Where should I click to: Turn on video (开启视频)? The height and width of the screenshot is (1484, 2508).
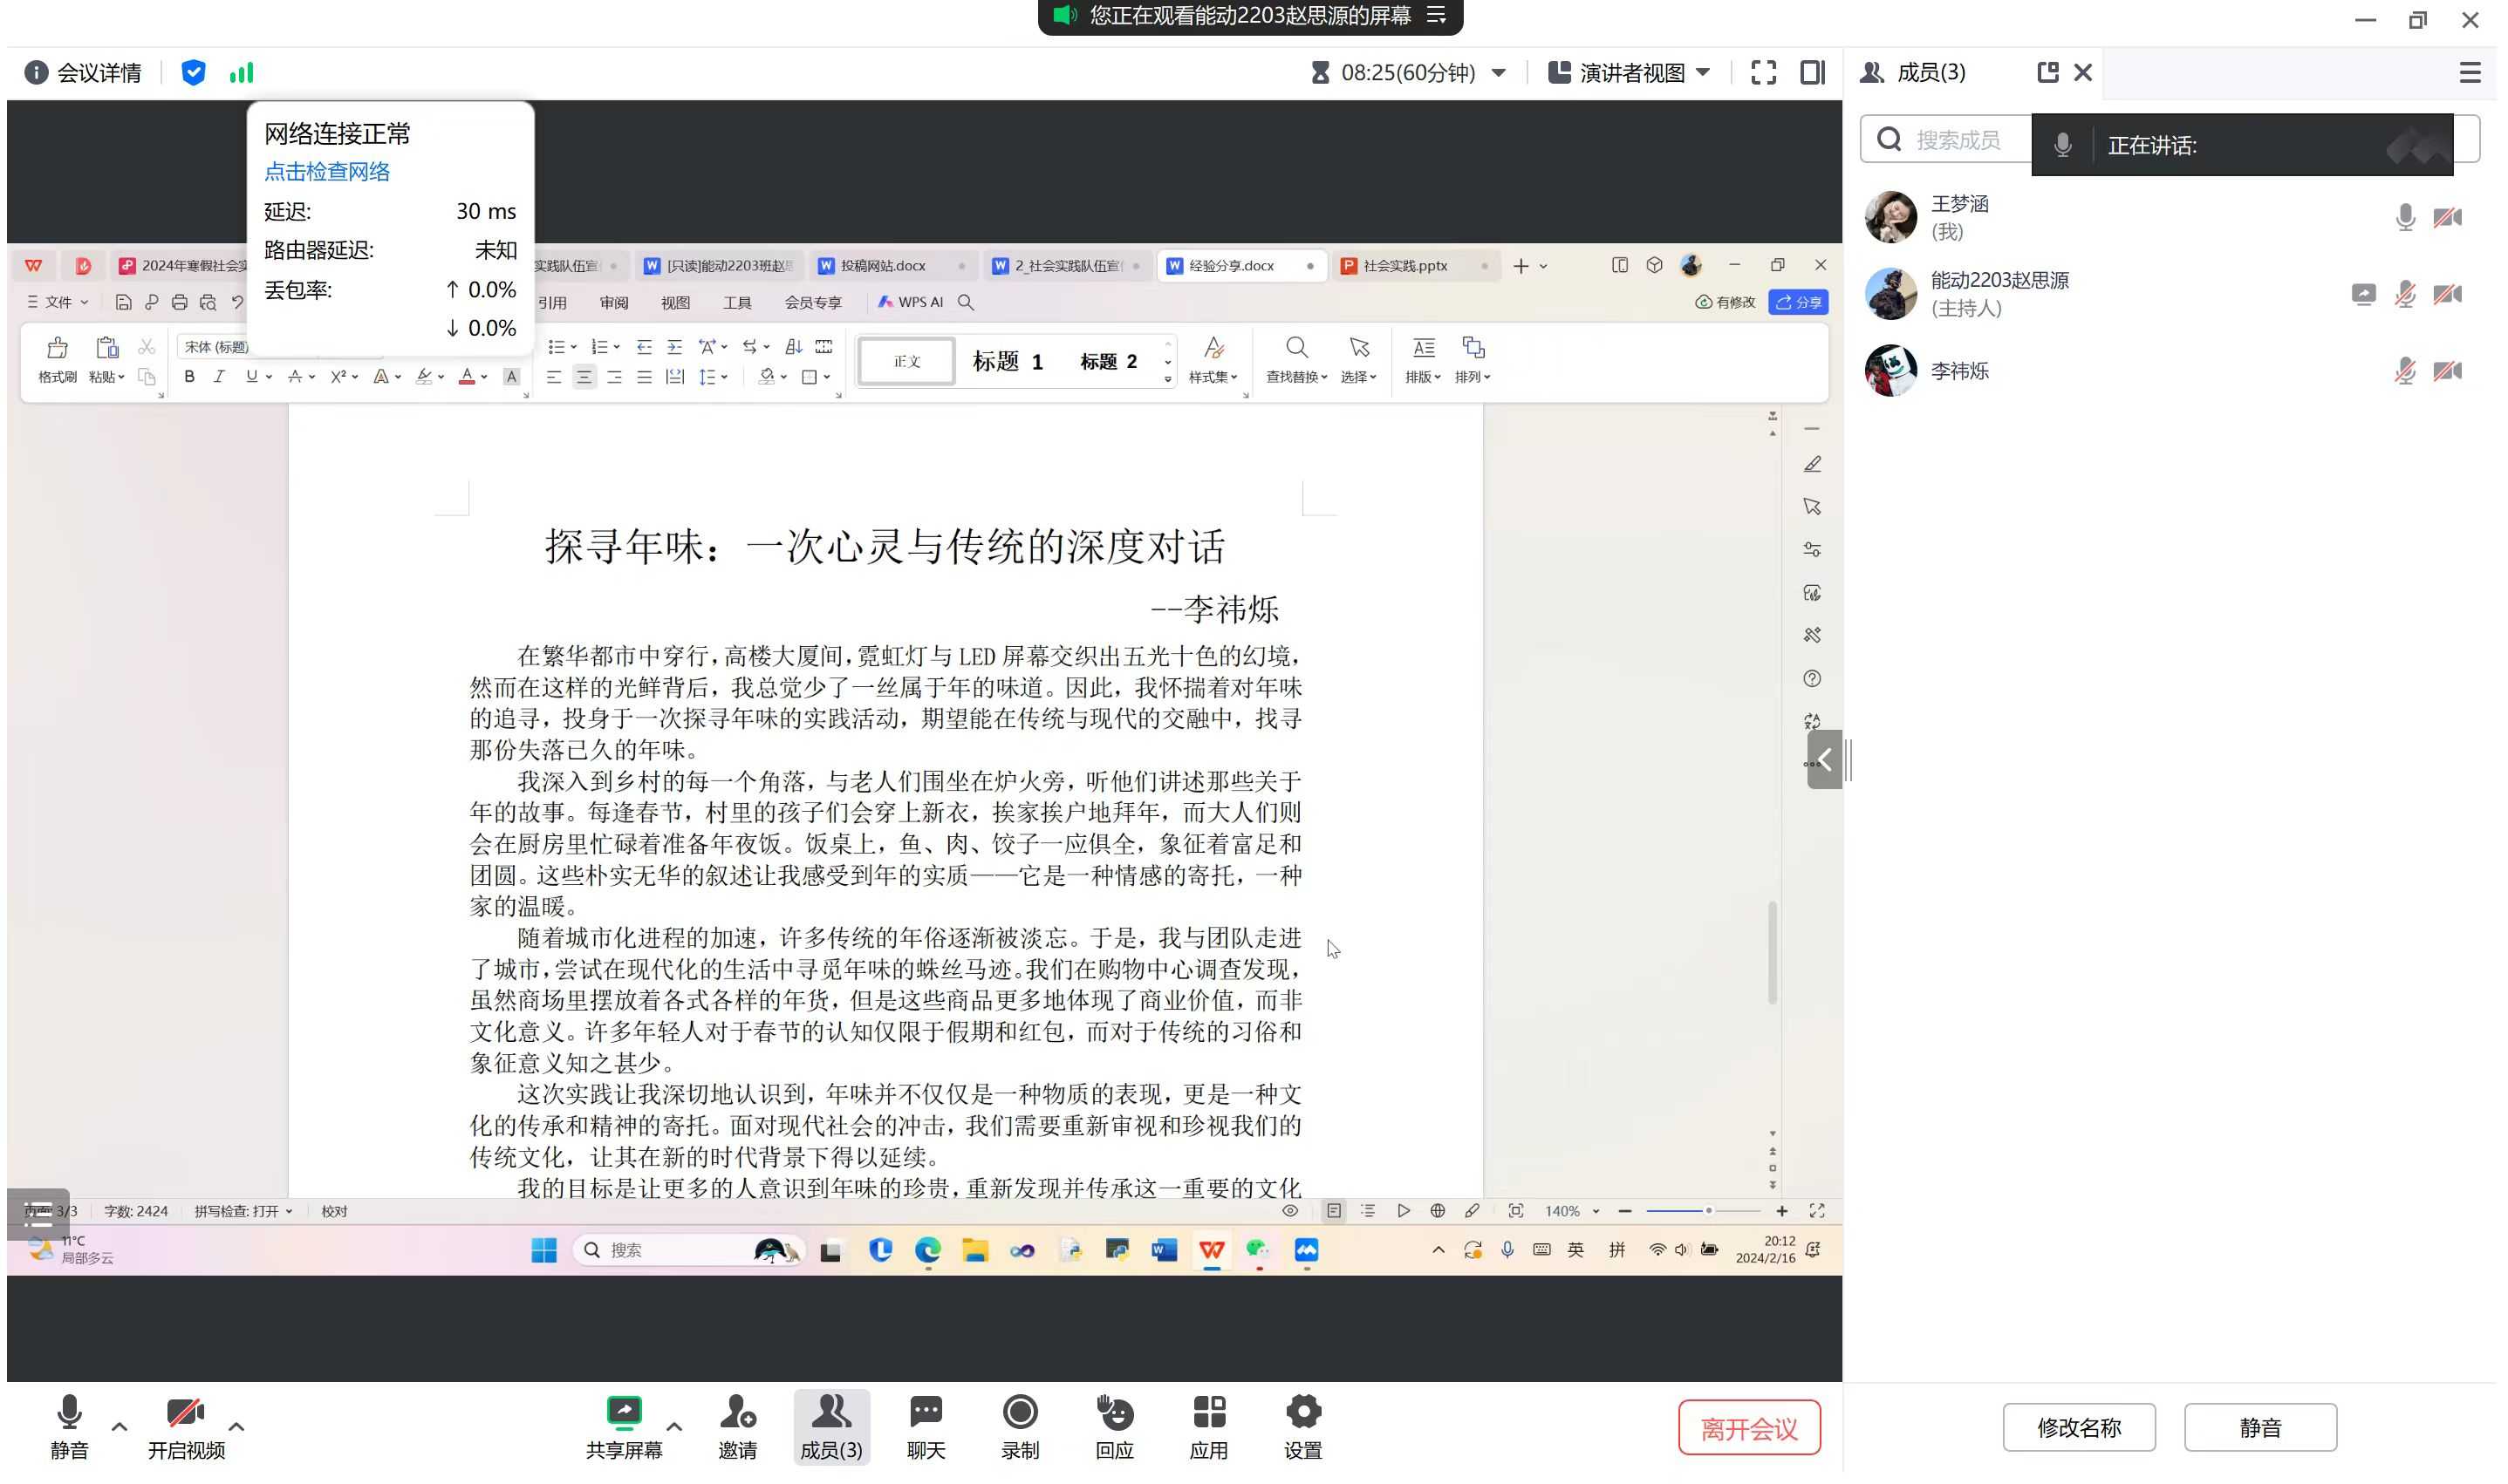coord(185,1413)
